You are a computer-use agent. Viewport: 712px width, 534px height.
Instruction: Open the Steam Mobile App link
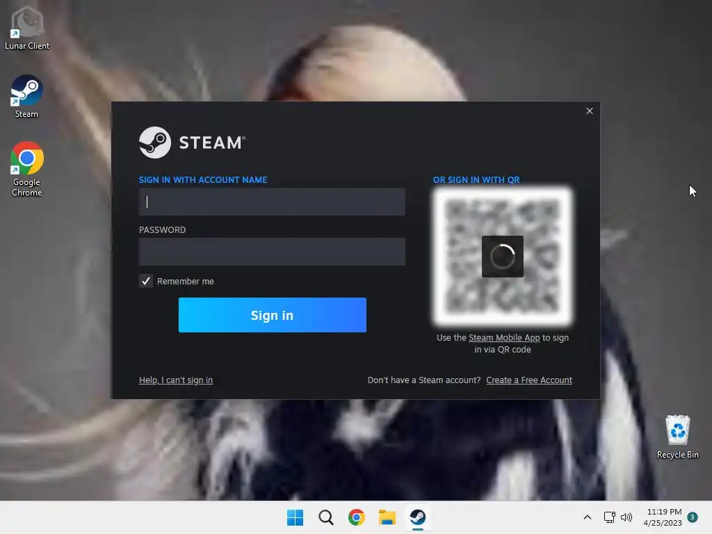(504, 338)
